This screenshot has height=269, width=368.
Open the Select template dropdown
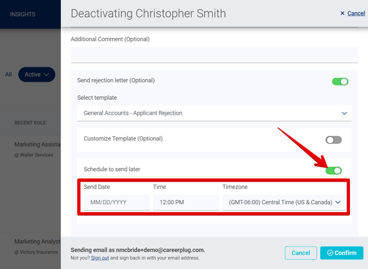point(214,113)
